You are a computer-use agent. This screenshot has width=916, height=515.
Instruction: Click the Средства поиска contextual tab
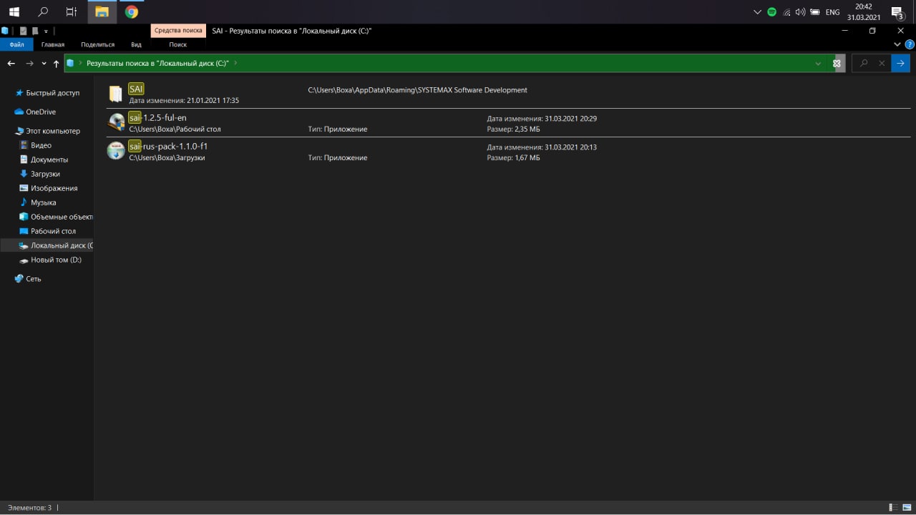tap(177, 31)
